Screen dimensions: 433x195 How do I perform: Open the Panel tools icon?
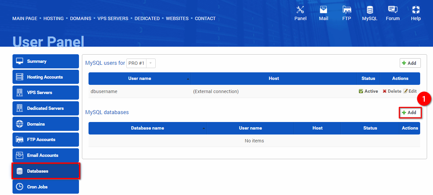(x=300, y=10)
